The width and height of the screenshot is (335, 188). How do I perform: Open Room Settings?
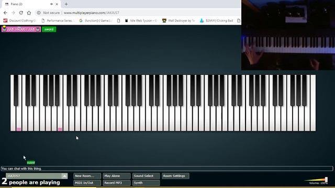click(175, 176)
